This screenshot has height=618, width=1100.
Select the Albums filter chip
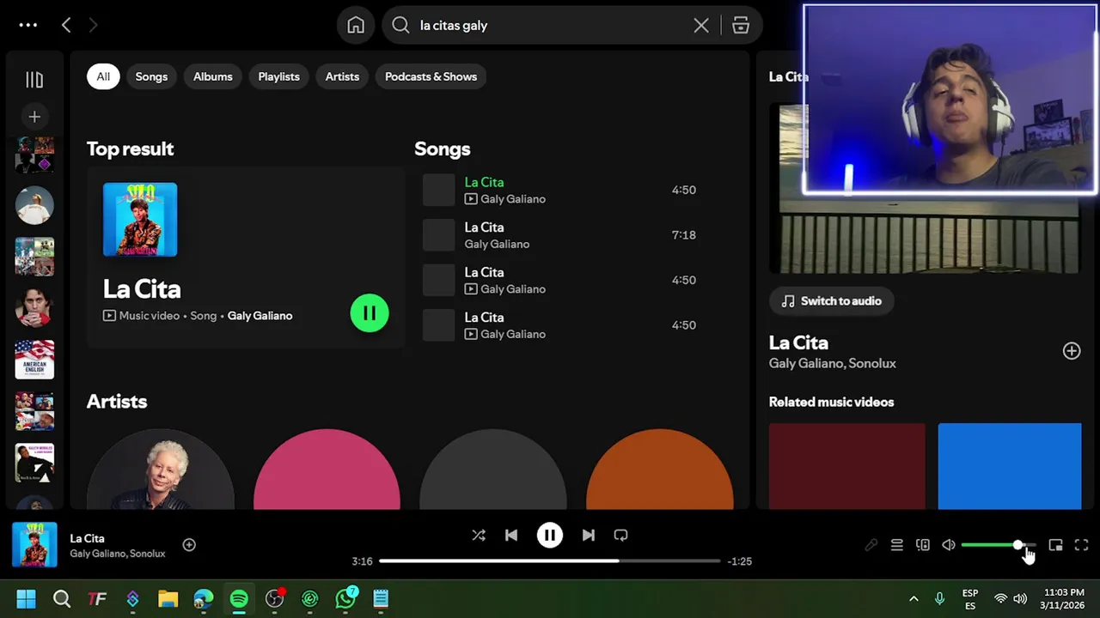213,76
